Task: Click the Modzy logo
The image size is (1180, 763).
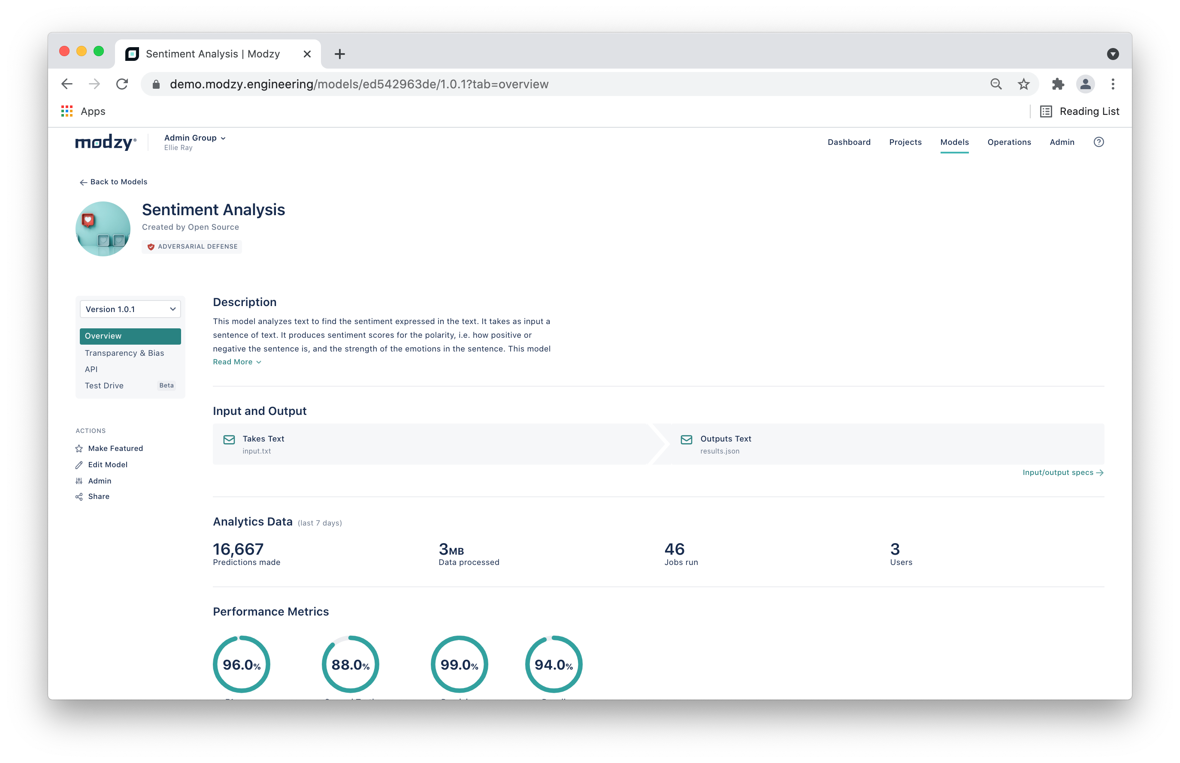Action: (x=106, y=143)
